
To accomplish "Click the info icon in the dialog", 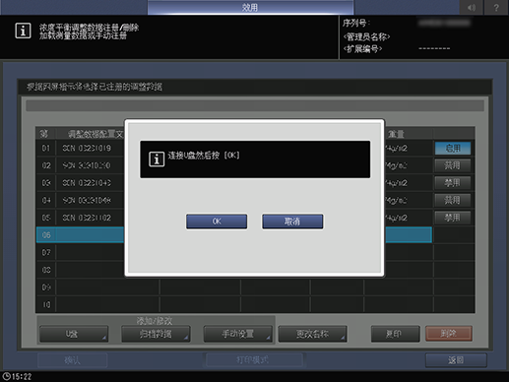I will point(157,159).
